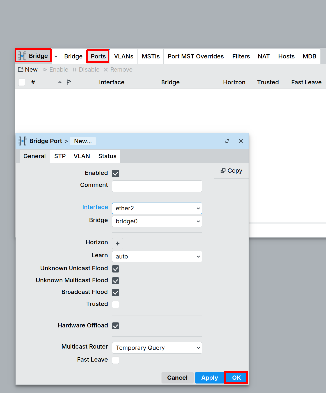Viewport: 326px width, 393px height.
Task: Uncheck the Enabled checkbox
Action: point(115,173)
